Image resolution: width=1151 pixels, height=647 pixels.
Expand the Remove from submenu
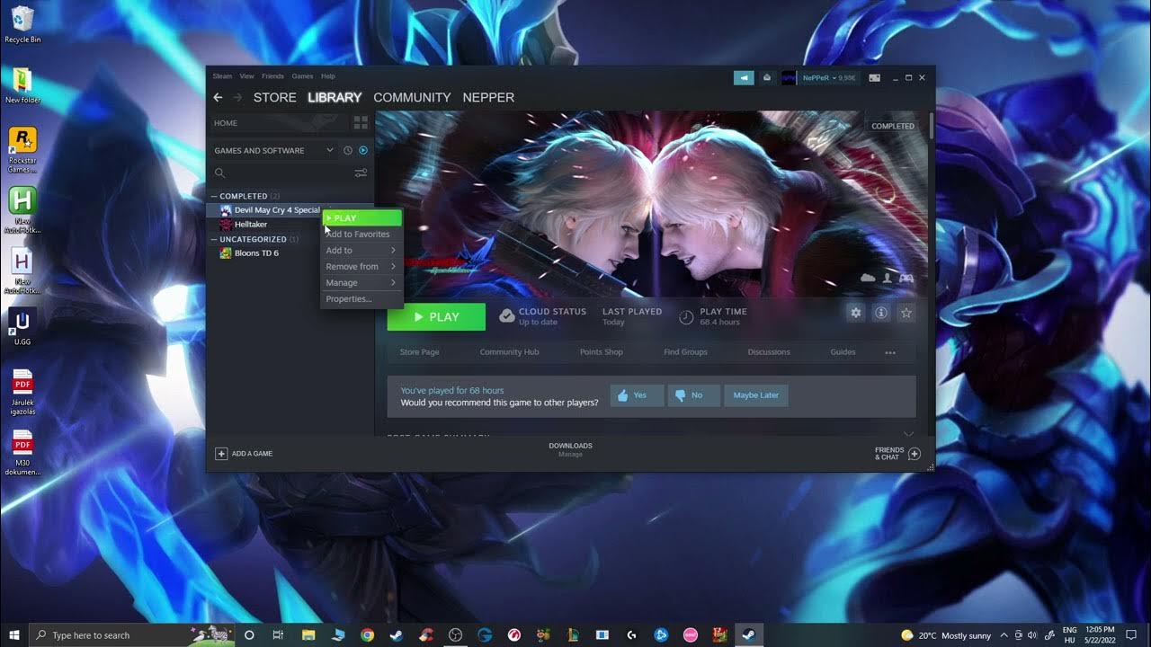pyautogui.click(x=361, y=267)
